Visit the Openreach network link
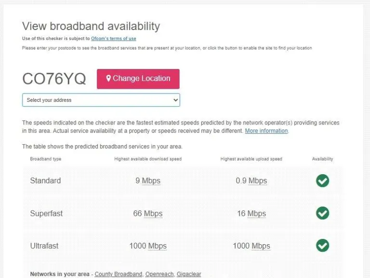 point(159,274)
